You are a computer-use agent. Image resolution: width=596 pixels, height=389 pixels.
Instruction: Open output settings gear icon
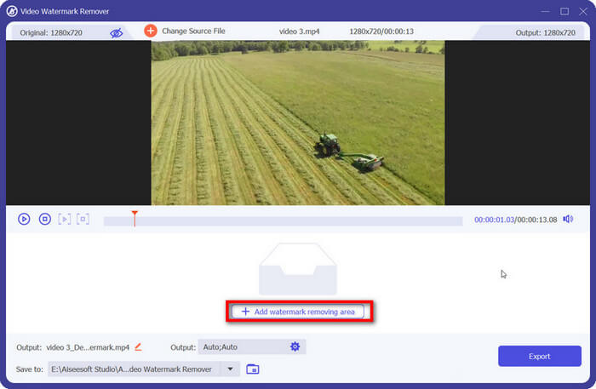click(x=295, y=346)
